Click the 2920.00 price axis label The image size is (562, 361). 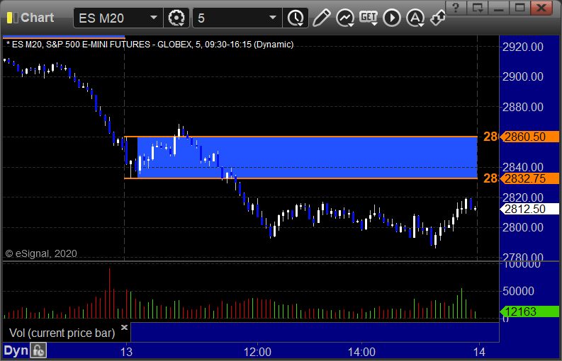522,47
